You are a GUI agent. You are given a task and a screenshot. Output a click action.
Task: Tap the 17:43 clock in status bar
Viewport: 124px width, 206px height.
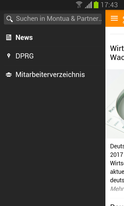click(109, 5)
